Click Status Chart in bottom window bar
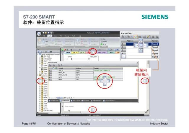Screen dimensions: 189x133 coord(75,101)
